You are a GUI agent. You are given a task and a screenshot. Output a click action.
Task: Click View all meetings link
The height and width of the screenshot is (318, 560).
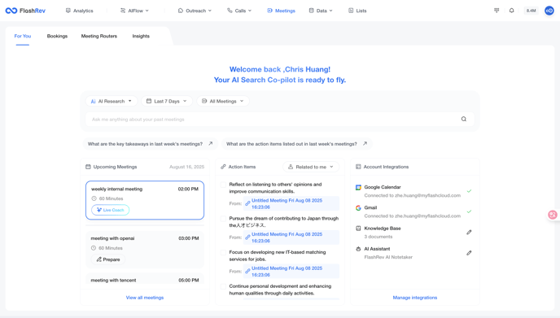(x=145, y=298)
